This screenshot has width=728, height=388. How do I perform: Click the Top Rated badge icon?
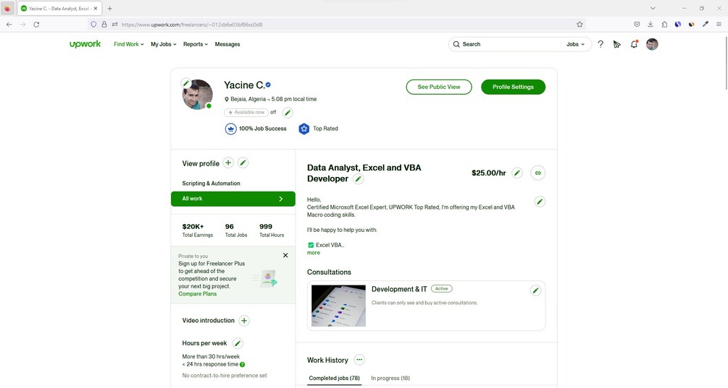tap(304, 129)
